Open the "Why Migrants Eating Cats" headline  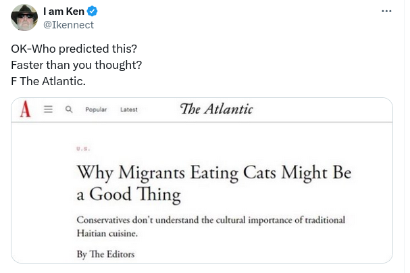[213, 183]
